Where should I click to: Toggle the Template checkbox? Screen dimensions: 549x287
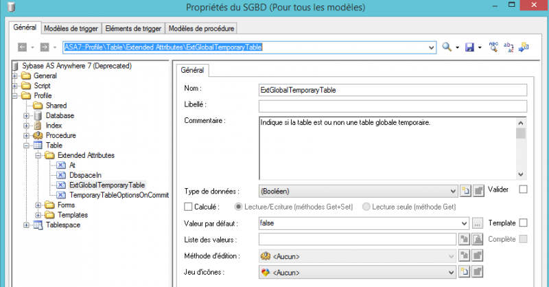tap(523, 223)
